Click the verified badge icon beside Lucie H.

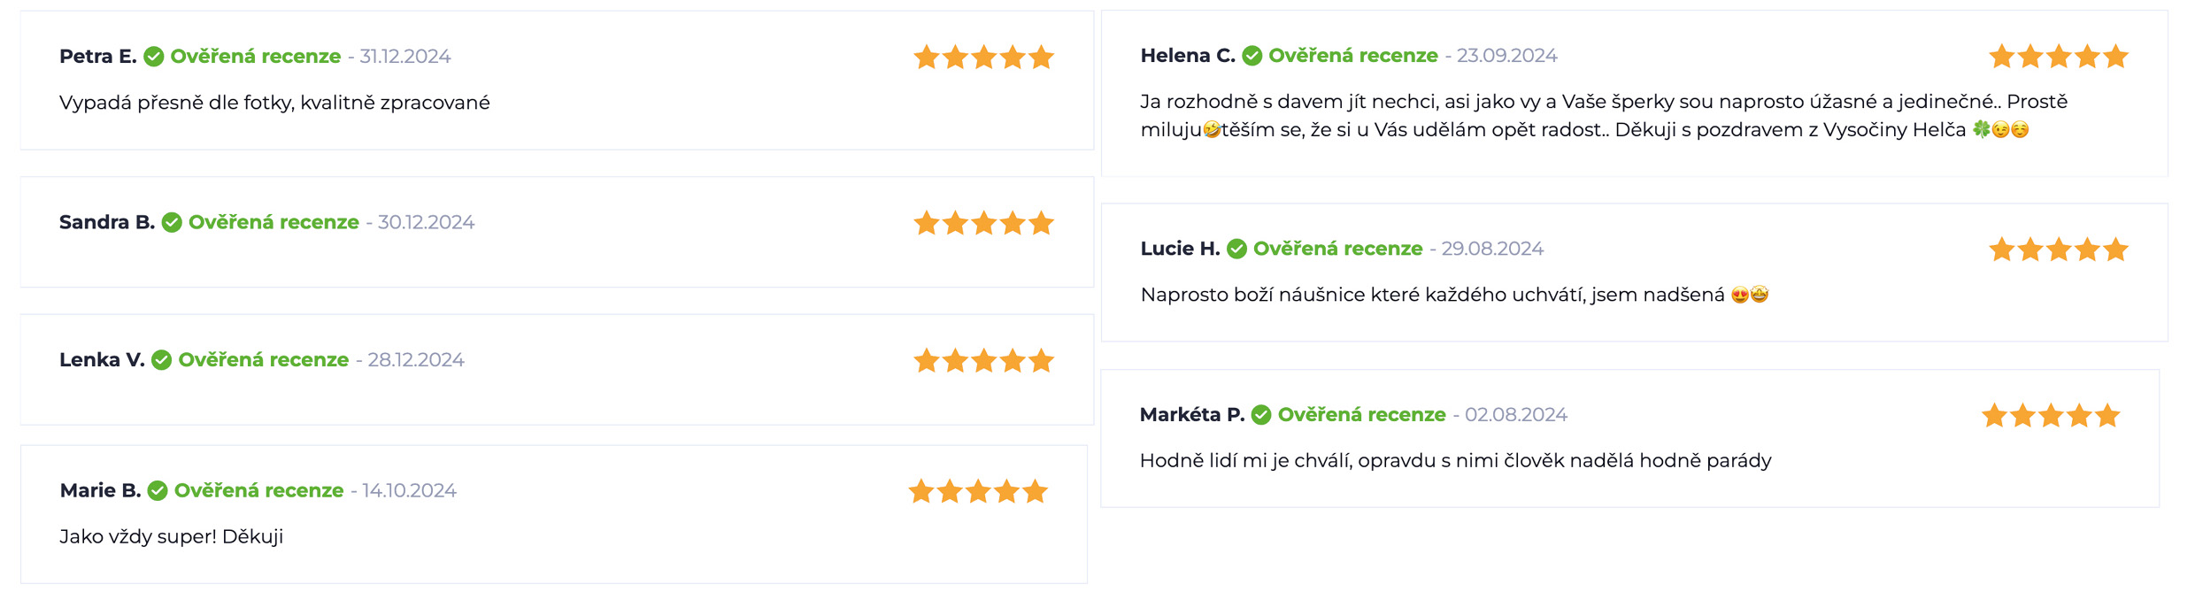pyautogui.click(x=1237, y=249)
